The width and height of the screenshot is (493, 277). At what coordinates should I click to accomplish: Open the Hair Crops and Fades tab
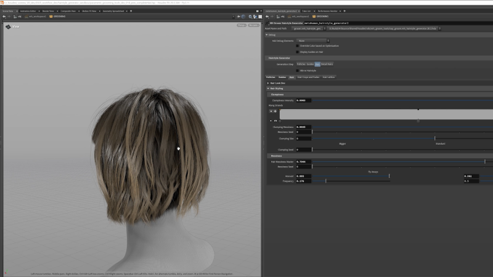[x=308, y=77]
